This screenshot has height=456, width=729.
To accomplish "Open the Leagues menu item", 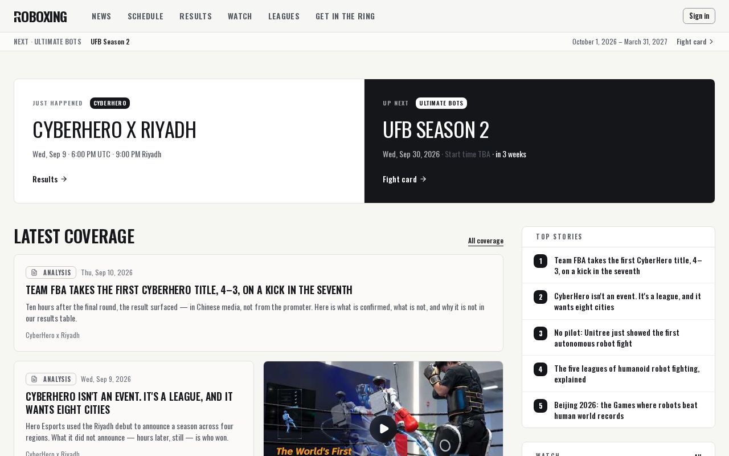I will tap(284, 16).
